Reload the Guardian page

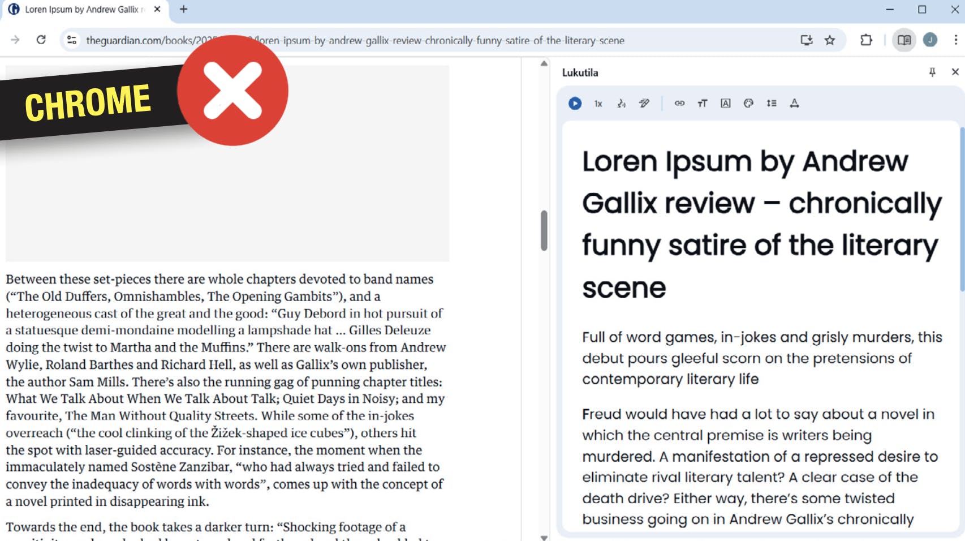(41, 40)
